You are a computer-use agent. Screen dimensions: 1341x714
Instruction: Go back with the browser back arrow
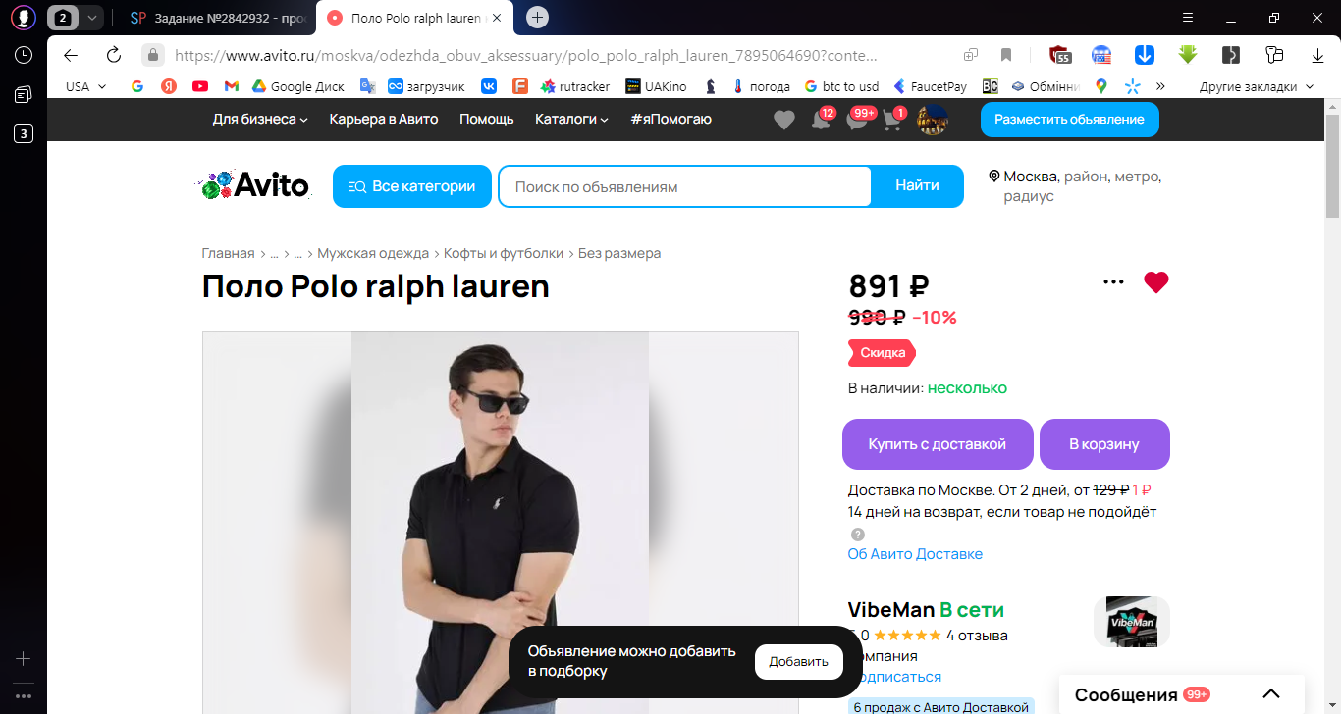point(70,55)
